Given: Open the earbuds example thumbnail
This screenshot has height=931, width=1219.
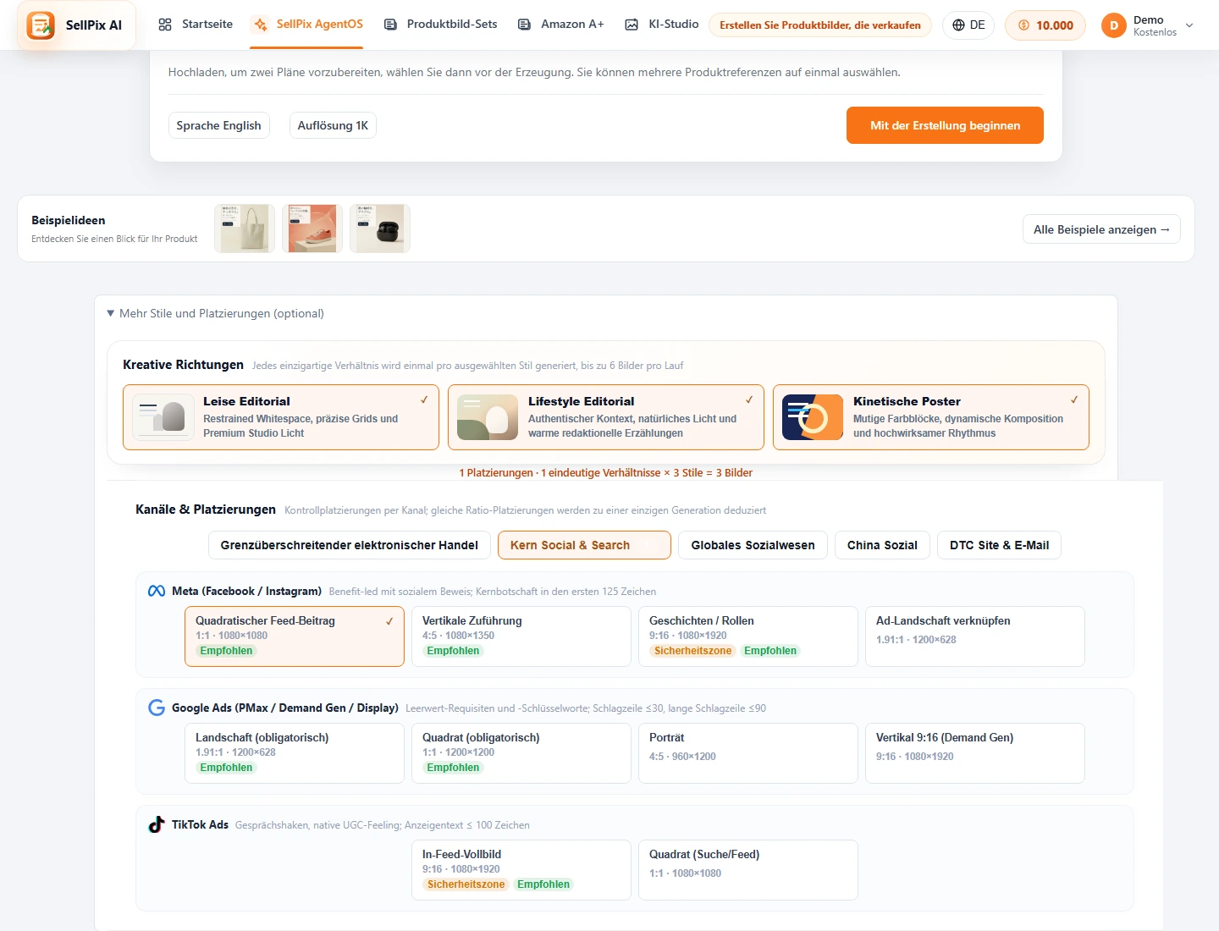Looking at the screenshot, I should [x=380, y=229].
